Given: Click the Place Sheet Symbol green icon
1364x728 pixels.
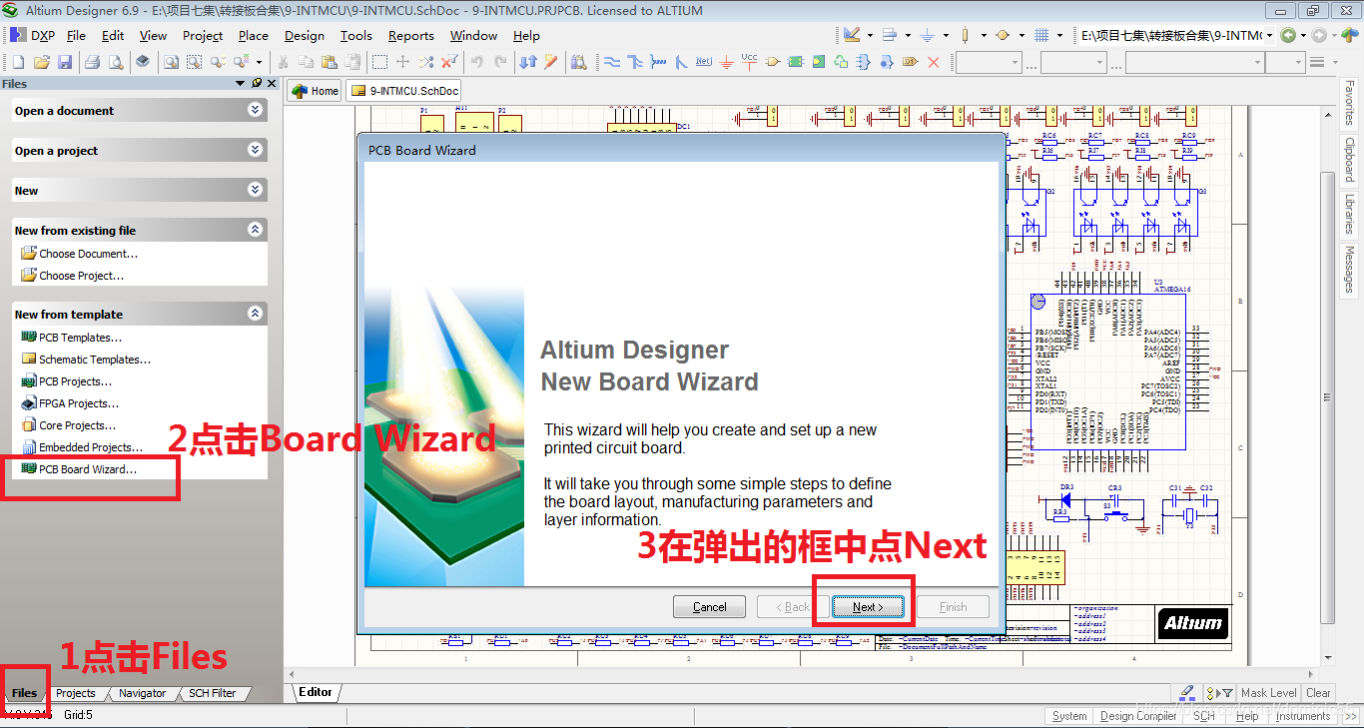Looking at the screenshot, I should [795, 62].
